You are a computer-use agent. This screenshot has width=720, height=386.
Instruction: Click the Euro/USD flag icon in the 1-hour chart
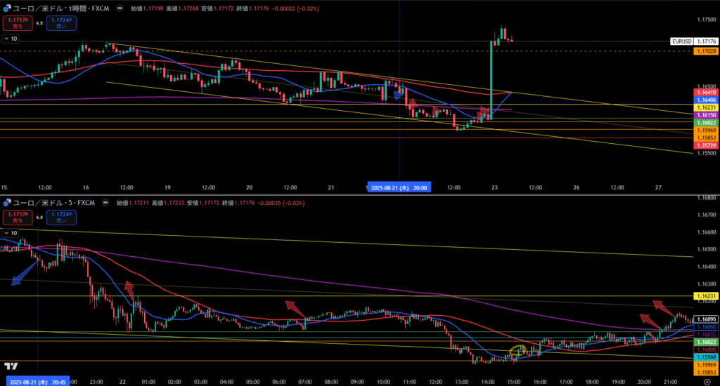[6, 8]
